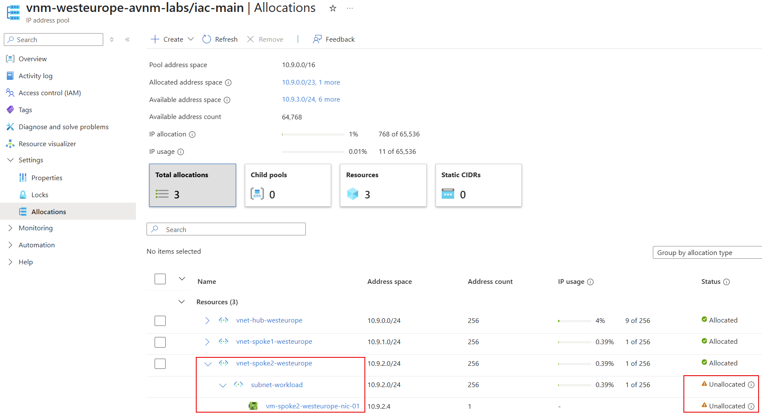This screenshot has height=416, width=762.
Task: Open the Activity log
Action: click(10, 76)
